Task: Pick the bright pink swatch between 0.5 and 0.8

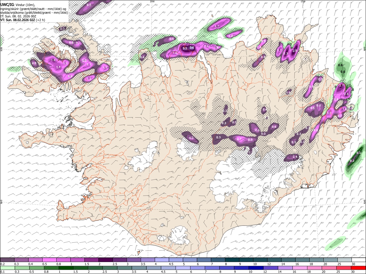Action: [49, 260]
